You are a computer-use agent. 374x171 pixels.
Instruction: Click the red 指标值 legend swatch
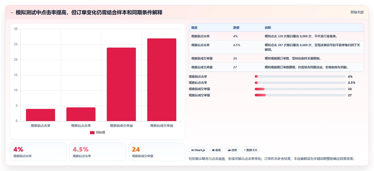coord(92,132)
